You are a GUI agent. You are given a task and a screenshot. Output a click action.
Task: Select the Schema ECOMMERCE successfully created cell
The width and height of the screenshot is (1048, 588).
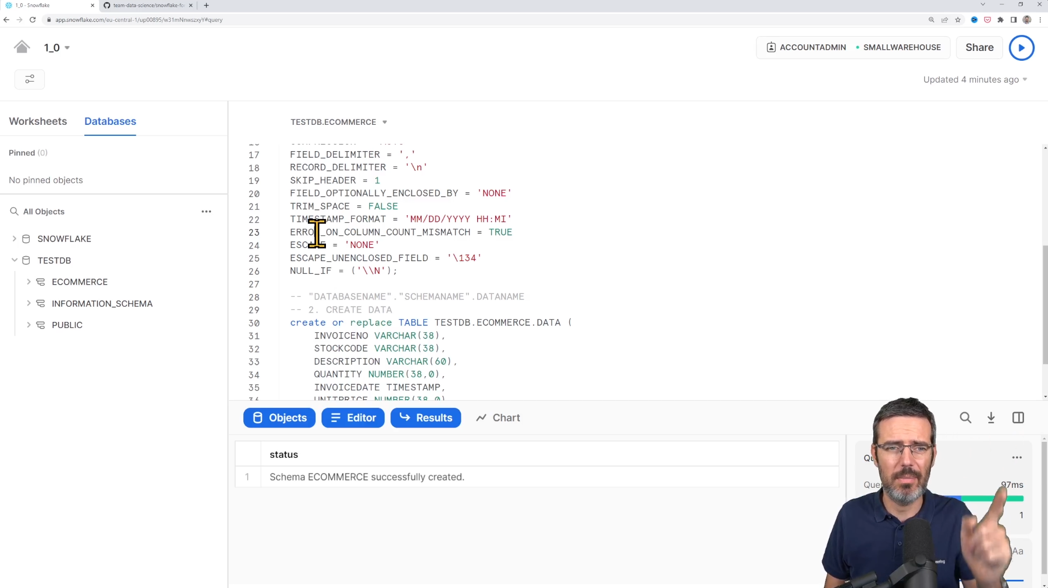click(549, 477)
